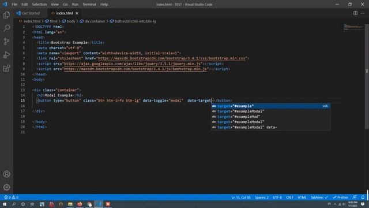Open Chrome from the taskbar
Viewport: 369px width, 208px height.
coord(89,204)
